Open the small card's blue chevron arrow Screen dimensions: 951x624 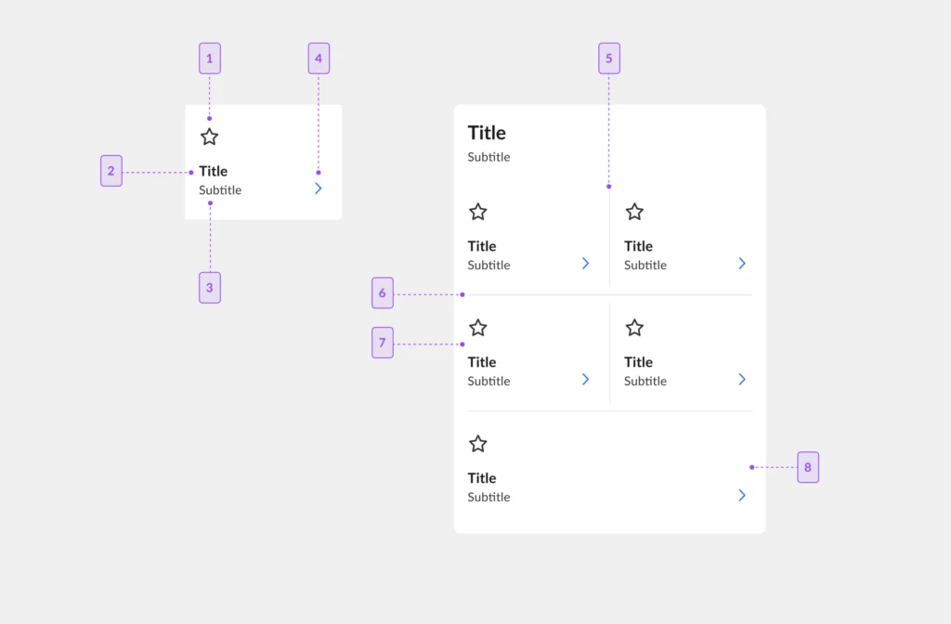pos(319,188)
